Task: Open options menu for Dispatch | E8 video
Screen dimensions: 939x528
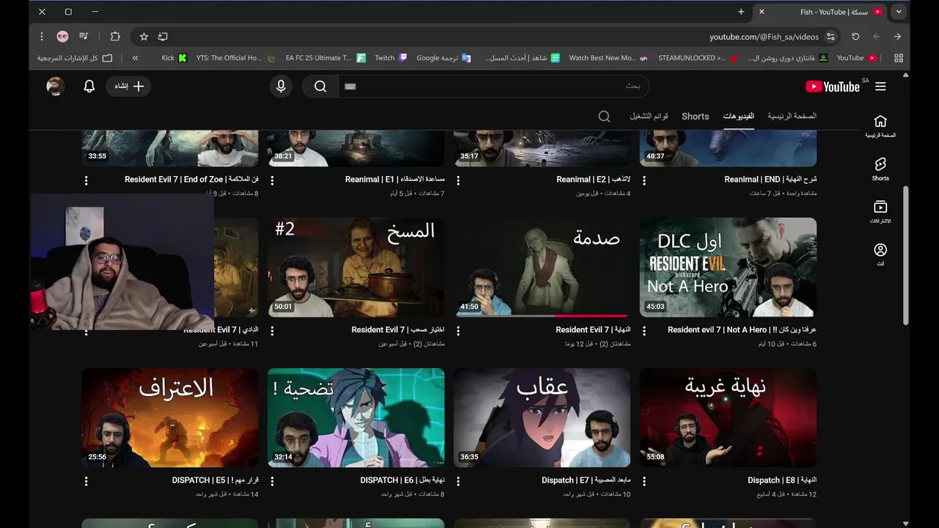Action: [x=645, y=482]
